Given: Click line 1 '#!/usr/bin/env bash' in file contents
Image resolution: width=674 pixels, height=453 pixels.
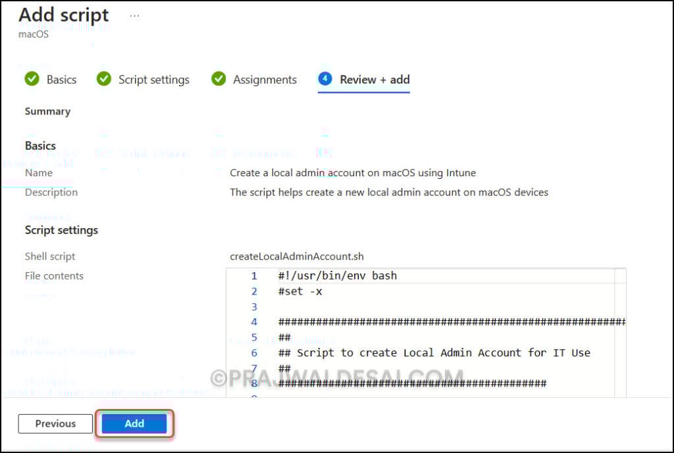Looking at the screenshot, I should pyautogui.click(x=338, y=275).
